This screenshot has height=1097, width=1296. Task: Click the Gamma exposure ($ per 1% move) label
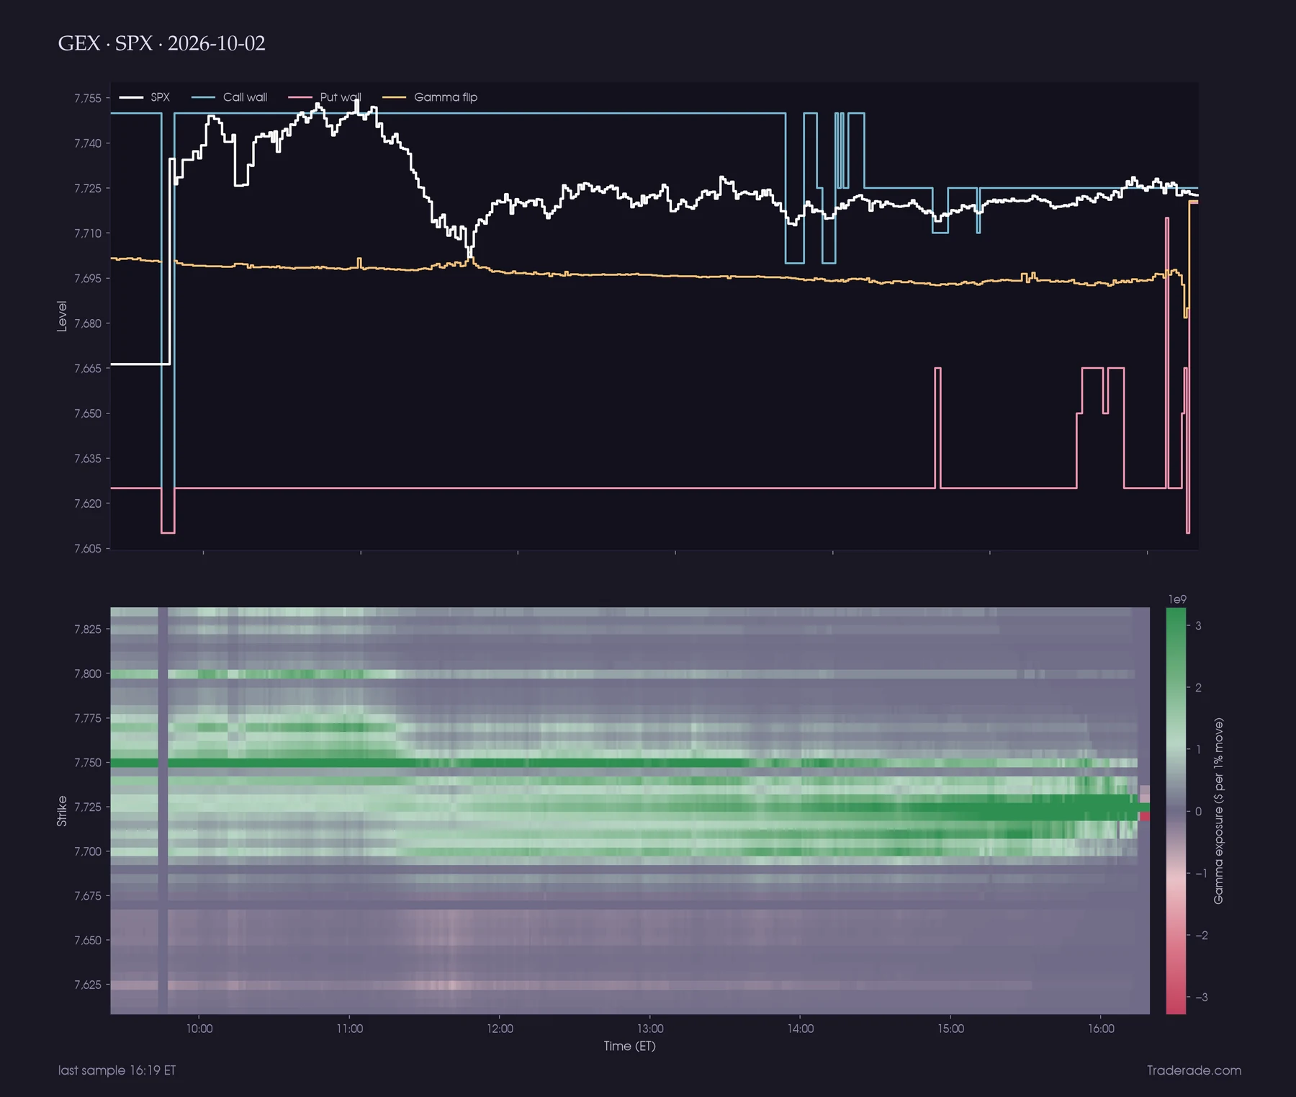click(1218, 811)
